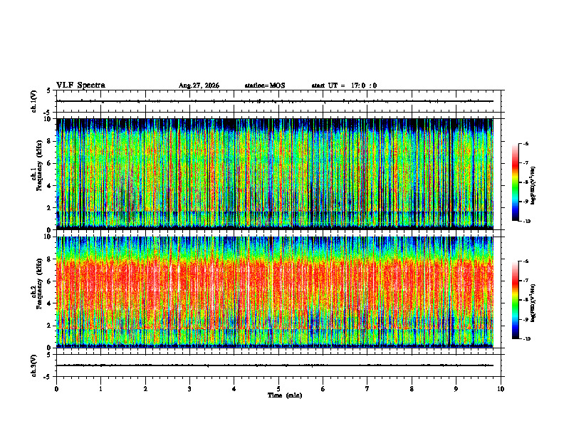Click the -10 label on ch.2 colorbar
This screenshot has height=436, width=564.
tap(526, 339)
